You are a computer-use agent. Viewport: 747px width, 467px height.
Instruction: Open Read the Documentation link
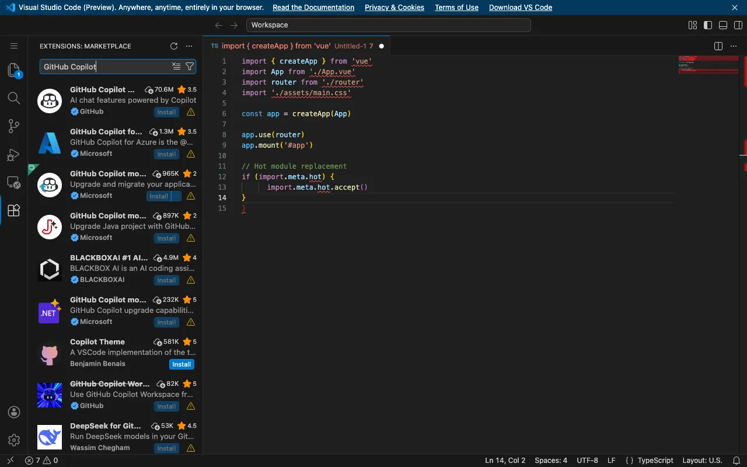pyautogui.click(x=313, y=8)
